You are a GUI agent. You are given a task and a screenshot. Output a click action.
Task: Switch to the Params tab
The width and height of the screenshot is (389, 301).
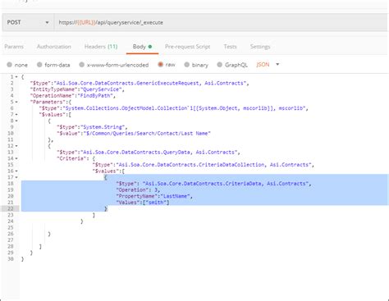(14, 47)
